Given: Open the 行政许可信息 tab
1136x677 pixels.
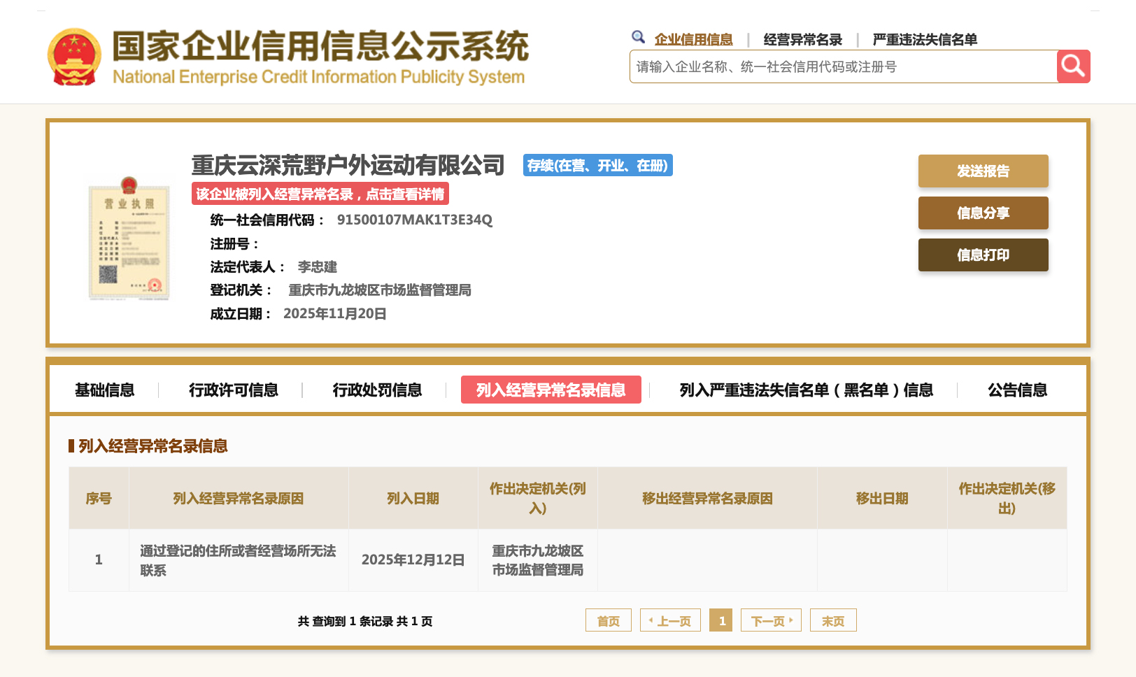Looking at the screenshot, I should coord(234,390).
